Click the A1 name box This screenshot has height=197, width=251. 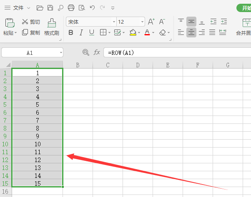click(30, 53)
